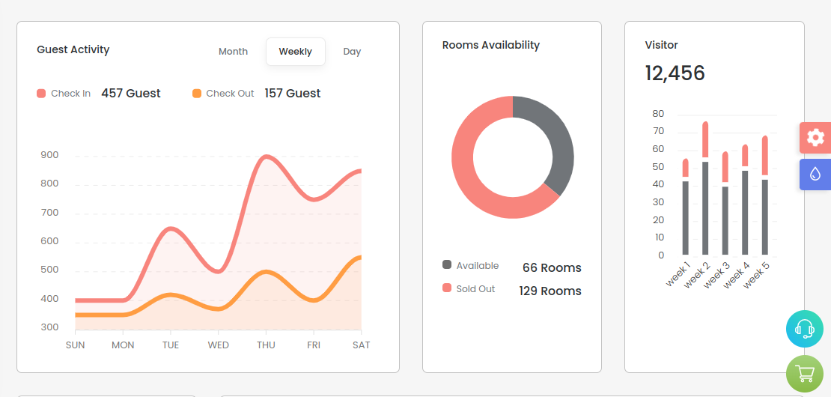The height and width of the screenshot is (397, 831).
Task: Click the Visitor total 12,456
Action: tap(675, 73)
